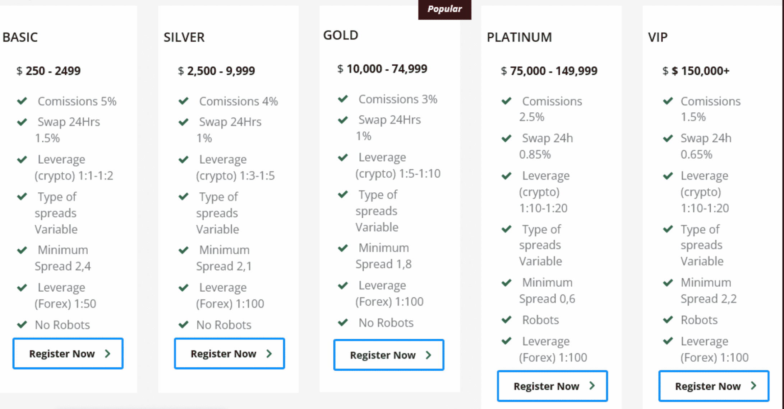Select the PLATINUM plan heading
This screenshot has width=784, height=409.
point(519,37)
